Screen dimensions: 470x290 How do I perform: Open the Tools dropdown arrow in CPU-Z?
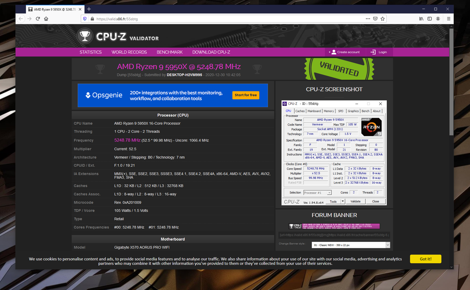(343, 201)
